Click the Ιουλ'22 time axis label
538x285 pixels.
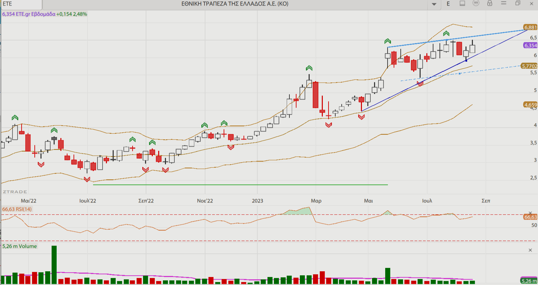(x=88, y=201)
